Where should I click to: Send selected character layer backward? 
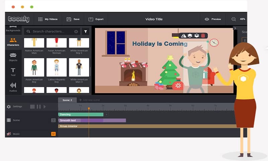point(197,36)
